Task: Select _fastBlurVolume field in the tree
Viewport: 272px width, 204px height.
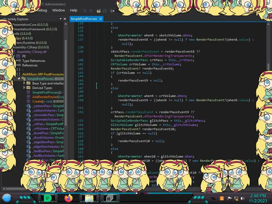Action: pyautogui.click(x=48, y=155)
